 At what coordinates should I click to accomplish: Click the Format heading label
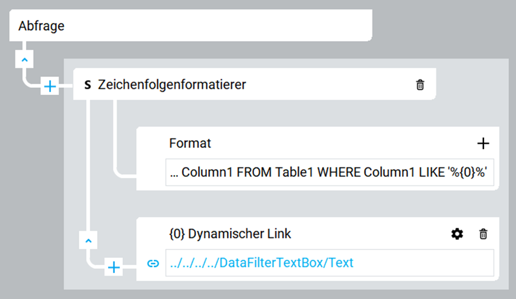point(190,143)
